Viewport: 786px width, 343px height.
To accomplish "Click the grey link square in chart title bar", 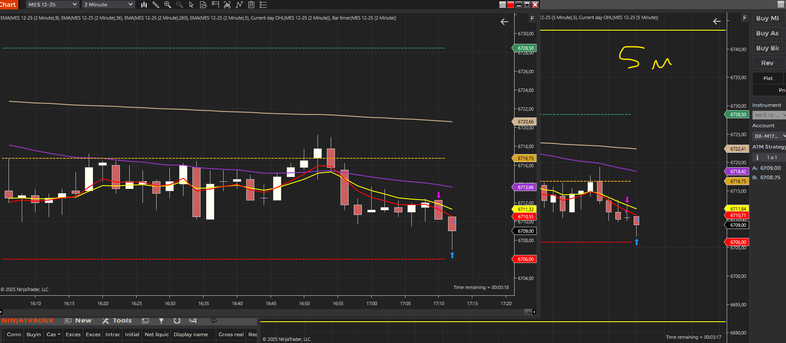I will click(503, 5).
